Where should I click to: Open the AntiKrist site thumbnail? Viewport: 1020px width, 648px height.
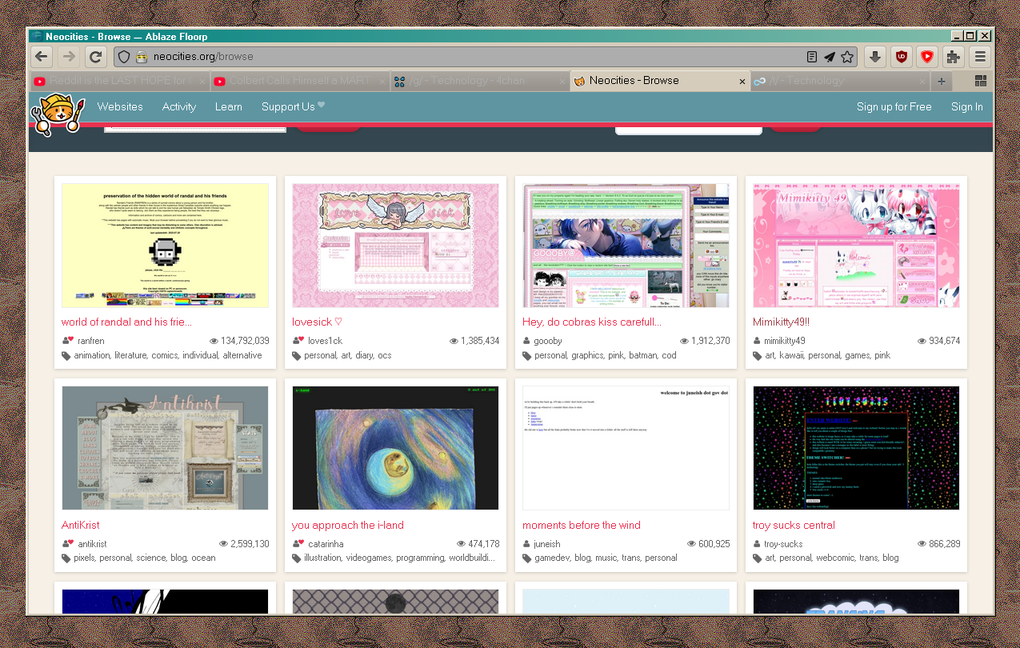[165, 448]
